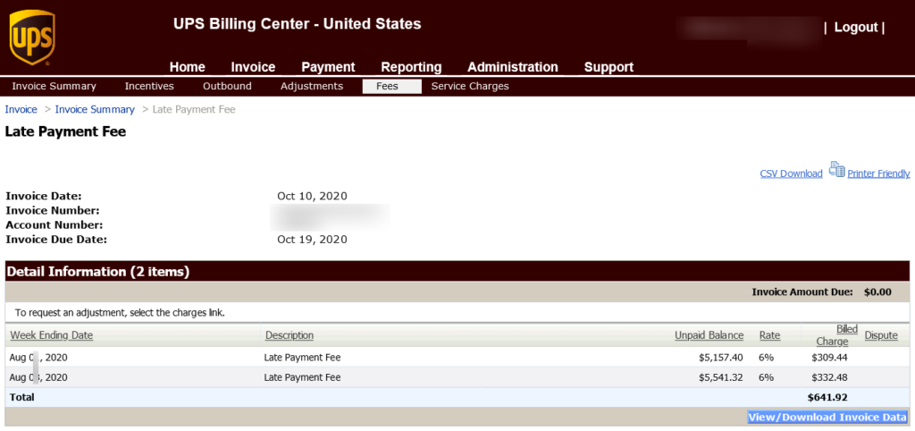This screenshot has height=431, width=915.
Task: Select the Reporting menu
Action: [x=411, y=67]
